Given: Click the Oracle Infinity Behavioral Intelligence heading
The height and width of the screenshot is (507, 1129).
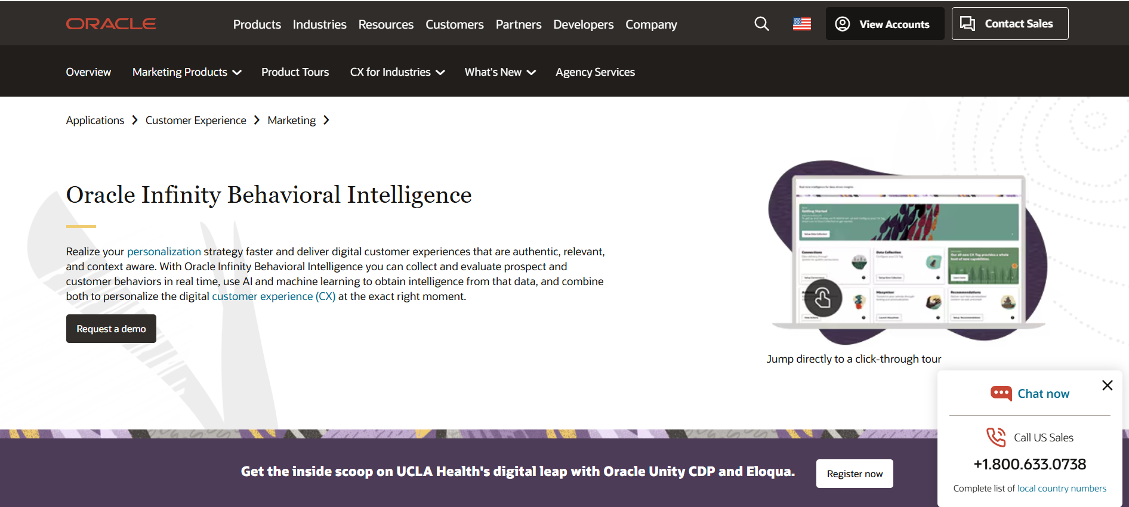Looking at the screenshot, I should [269, 195].
